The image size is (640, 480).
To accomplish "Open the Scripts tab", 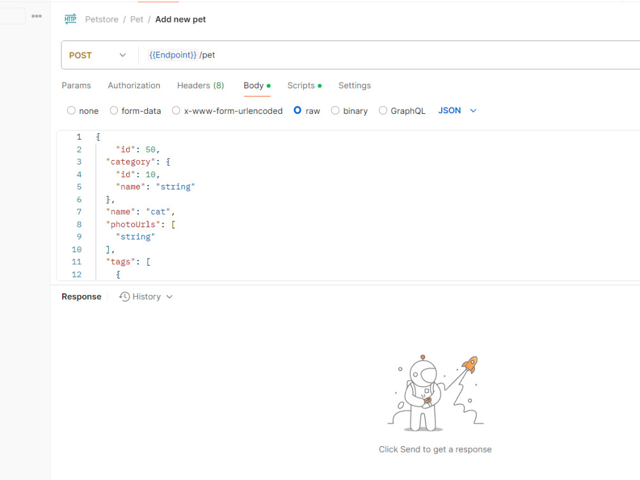I will tap(304, 85).
